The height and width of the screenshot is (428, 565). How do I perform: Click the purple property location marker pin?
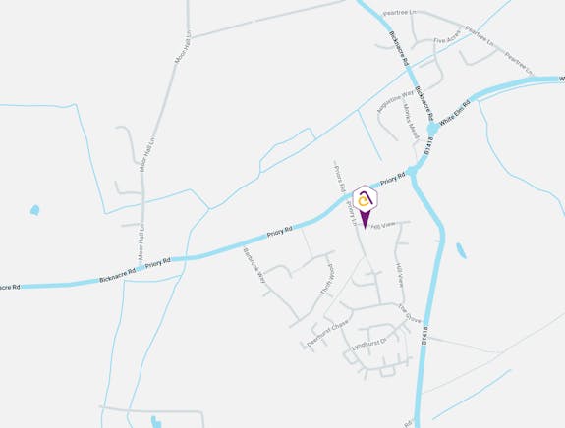[x=365, y=206]
